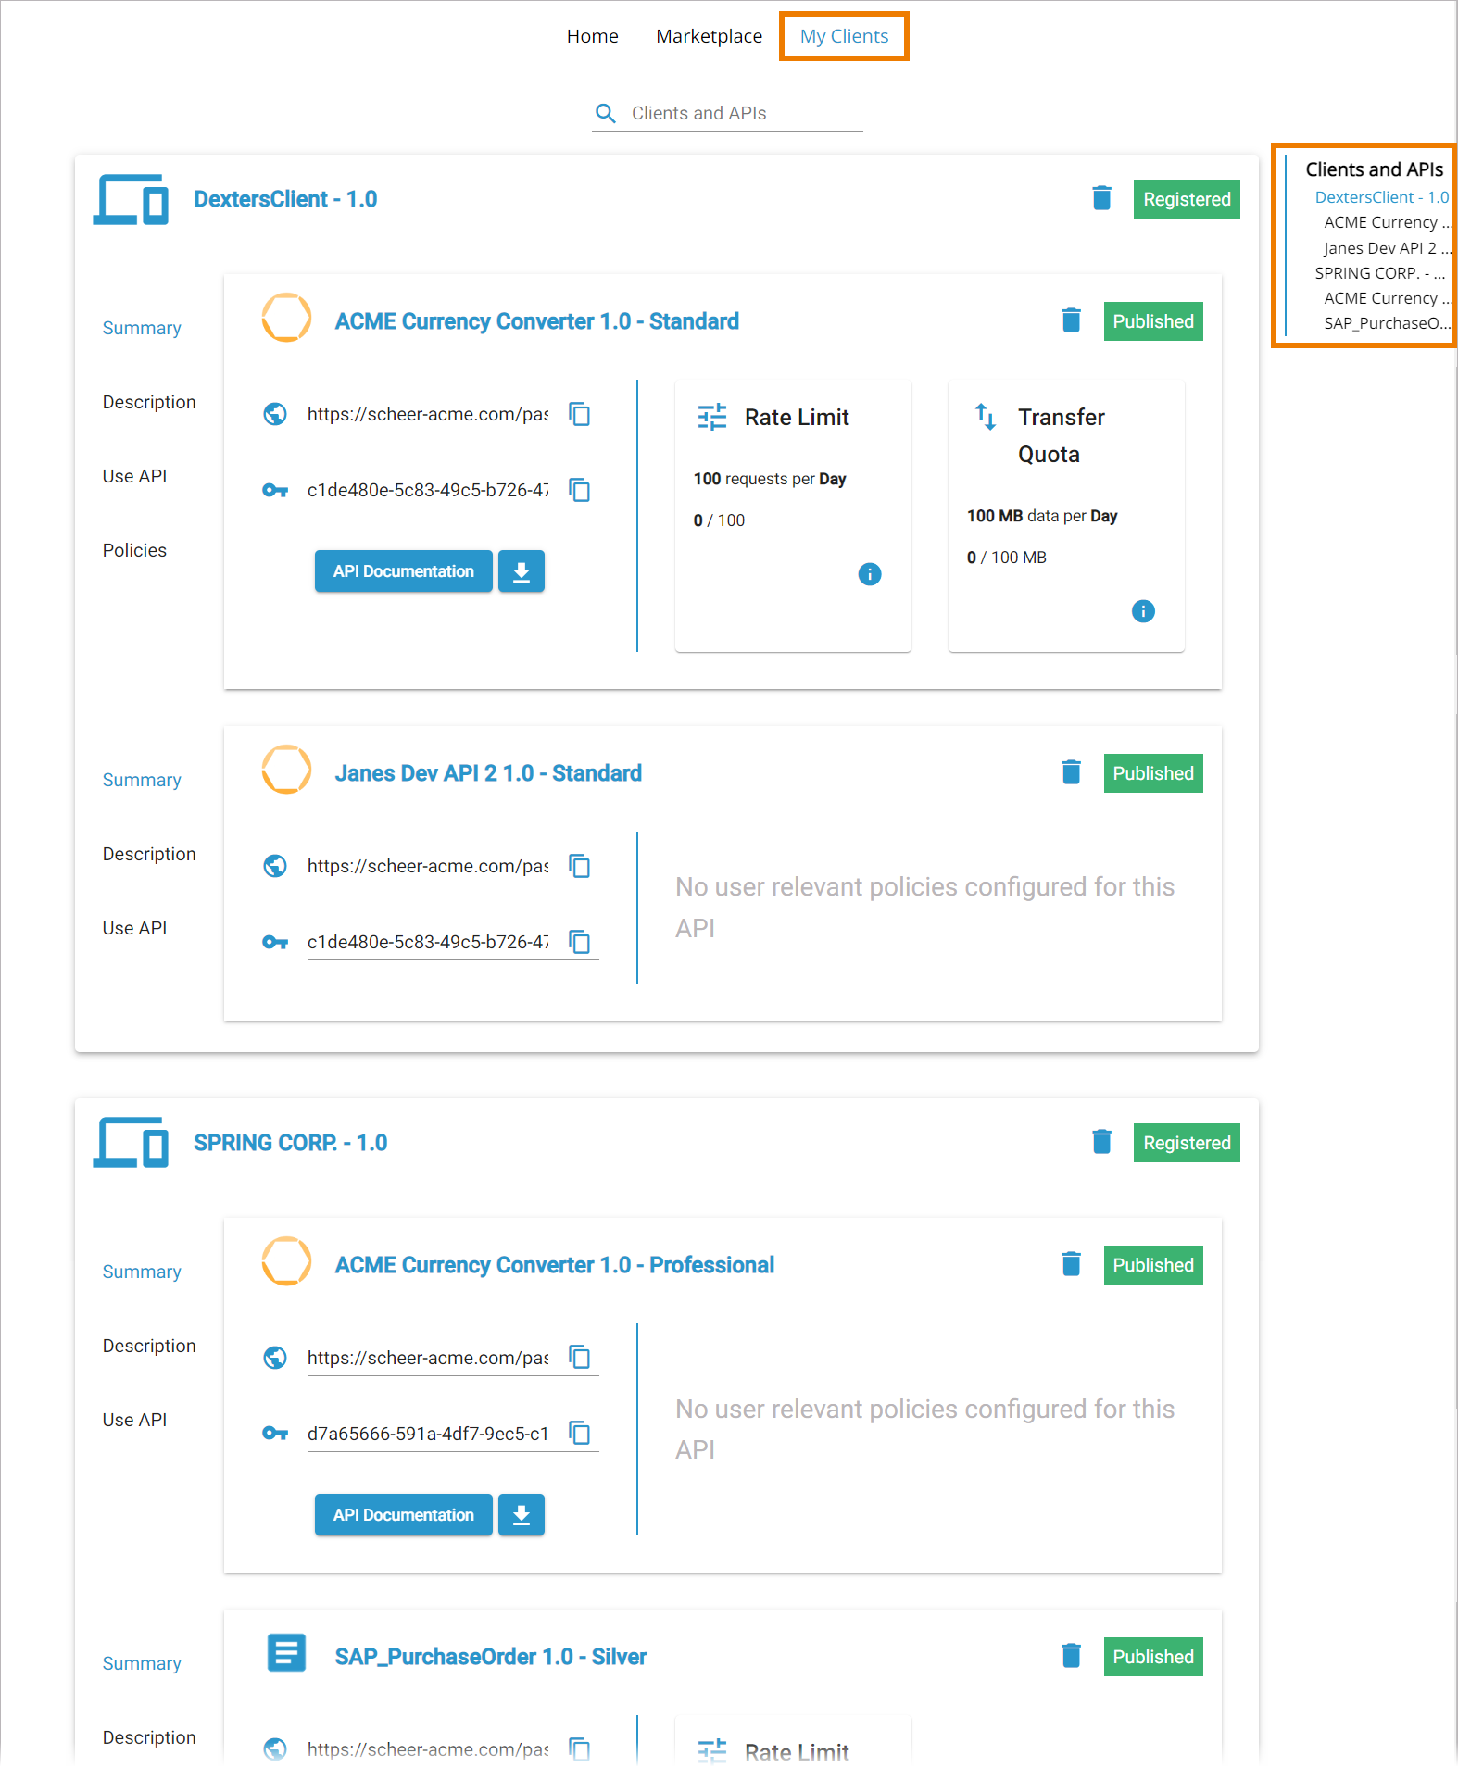Click the SAP_PurchaseOrder document icon
The image size is (1458, 1767).
click(286, 1653)
